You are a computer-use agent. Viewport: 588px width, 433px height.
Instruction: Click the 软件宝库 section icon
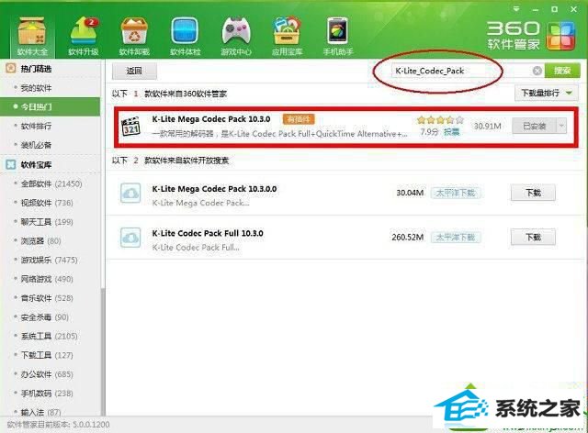(x=10, y=164)
